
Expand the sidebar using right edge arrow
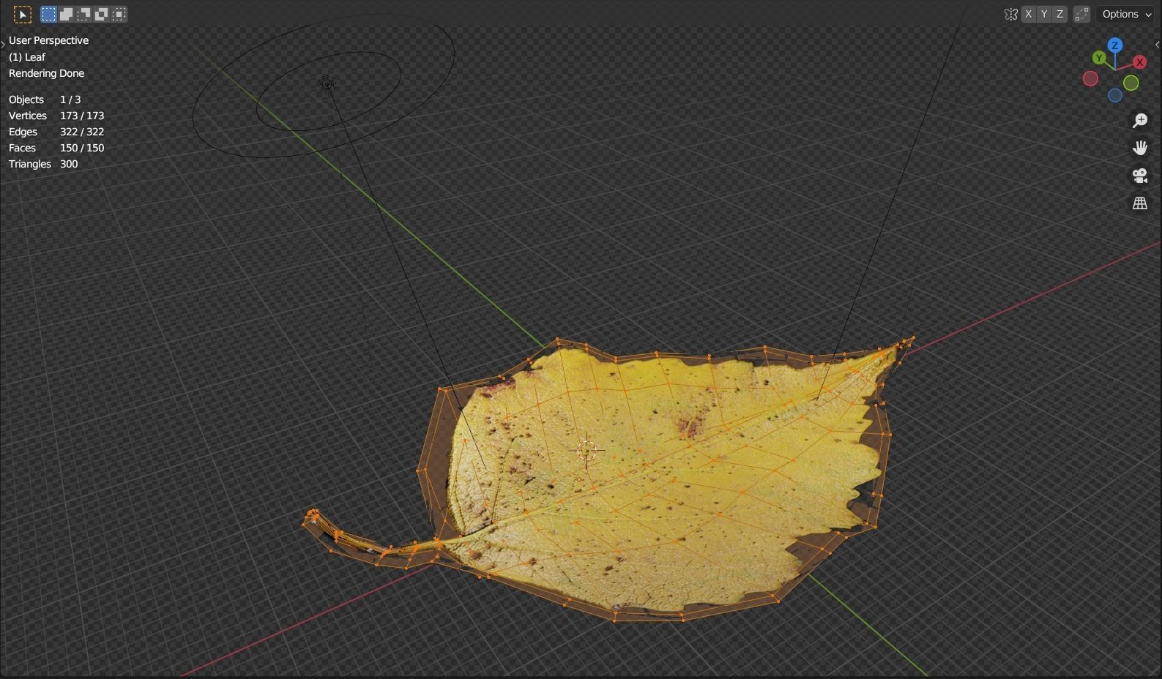1157,45
